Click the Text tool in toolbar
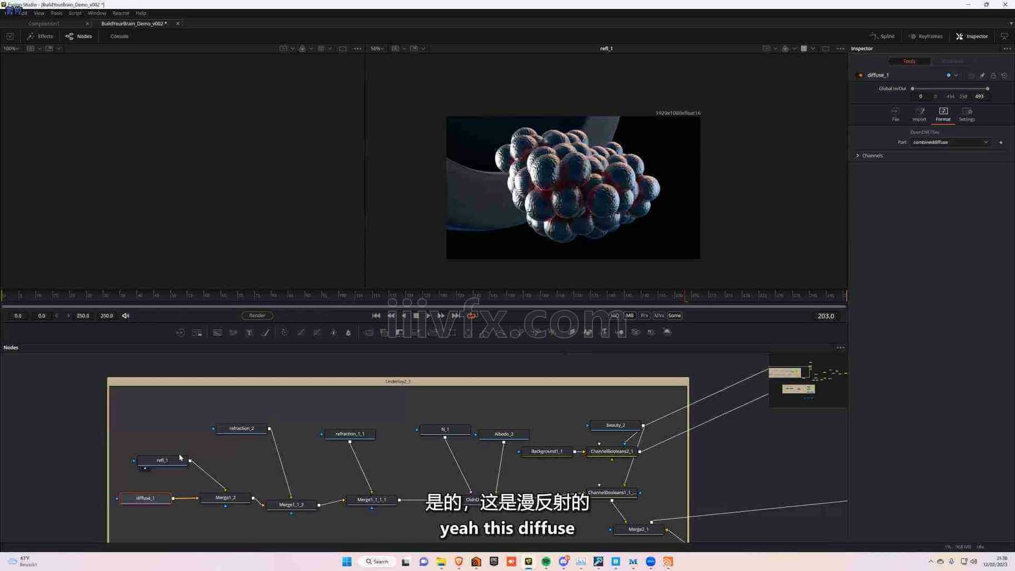 point(249,333)
